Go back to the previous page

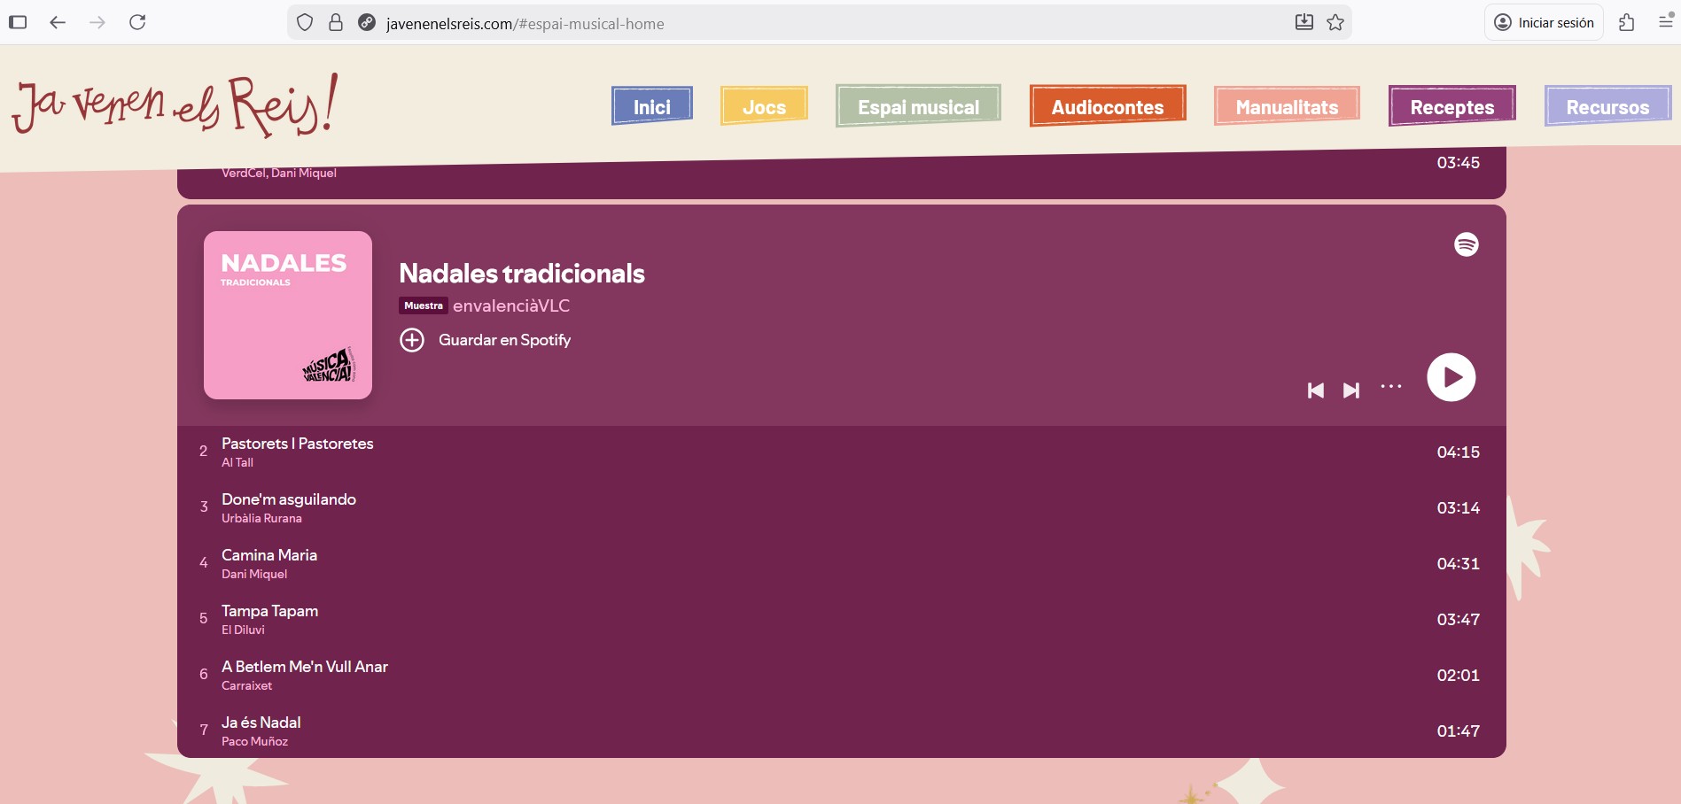click(x=58, y=23)
